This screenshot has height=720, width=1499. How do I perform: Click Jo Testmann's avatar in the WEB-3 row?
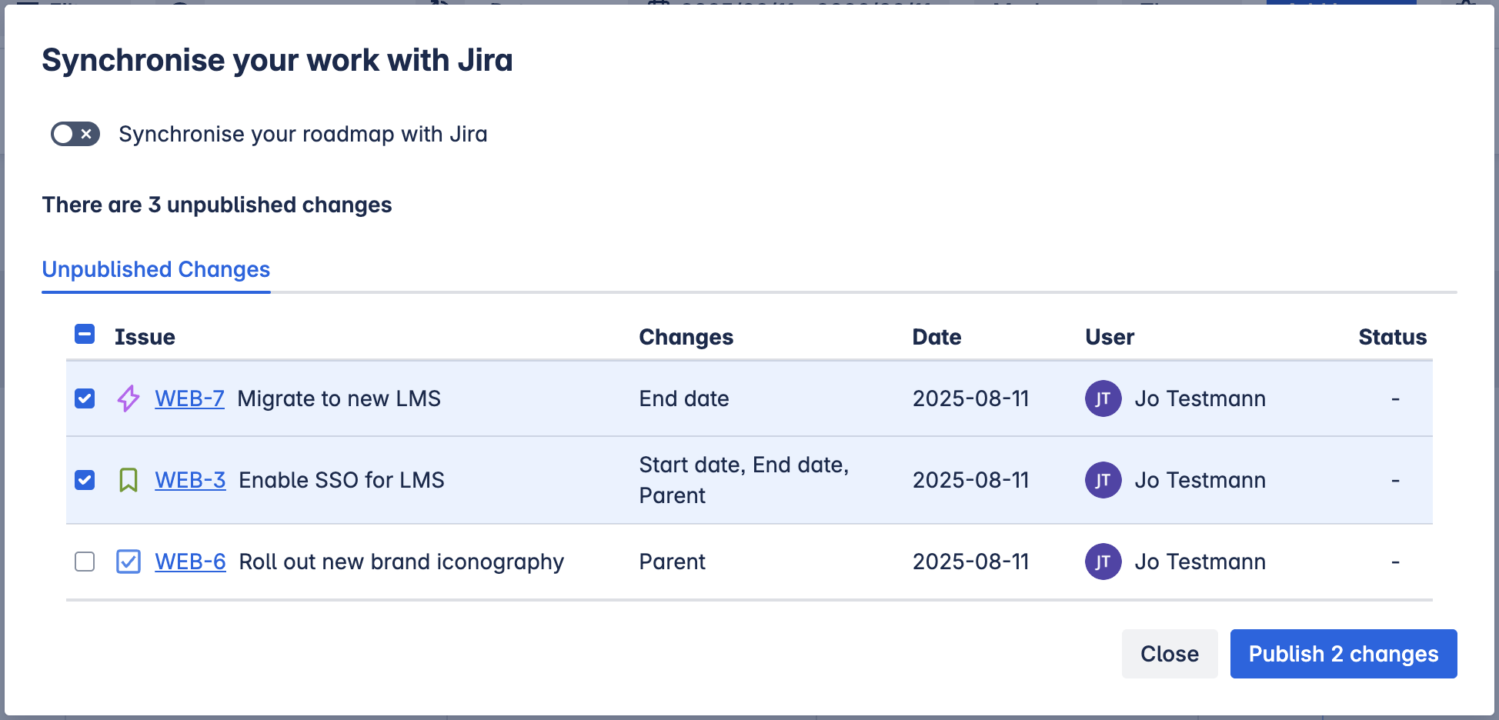[x=1103, y=480]
